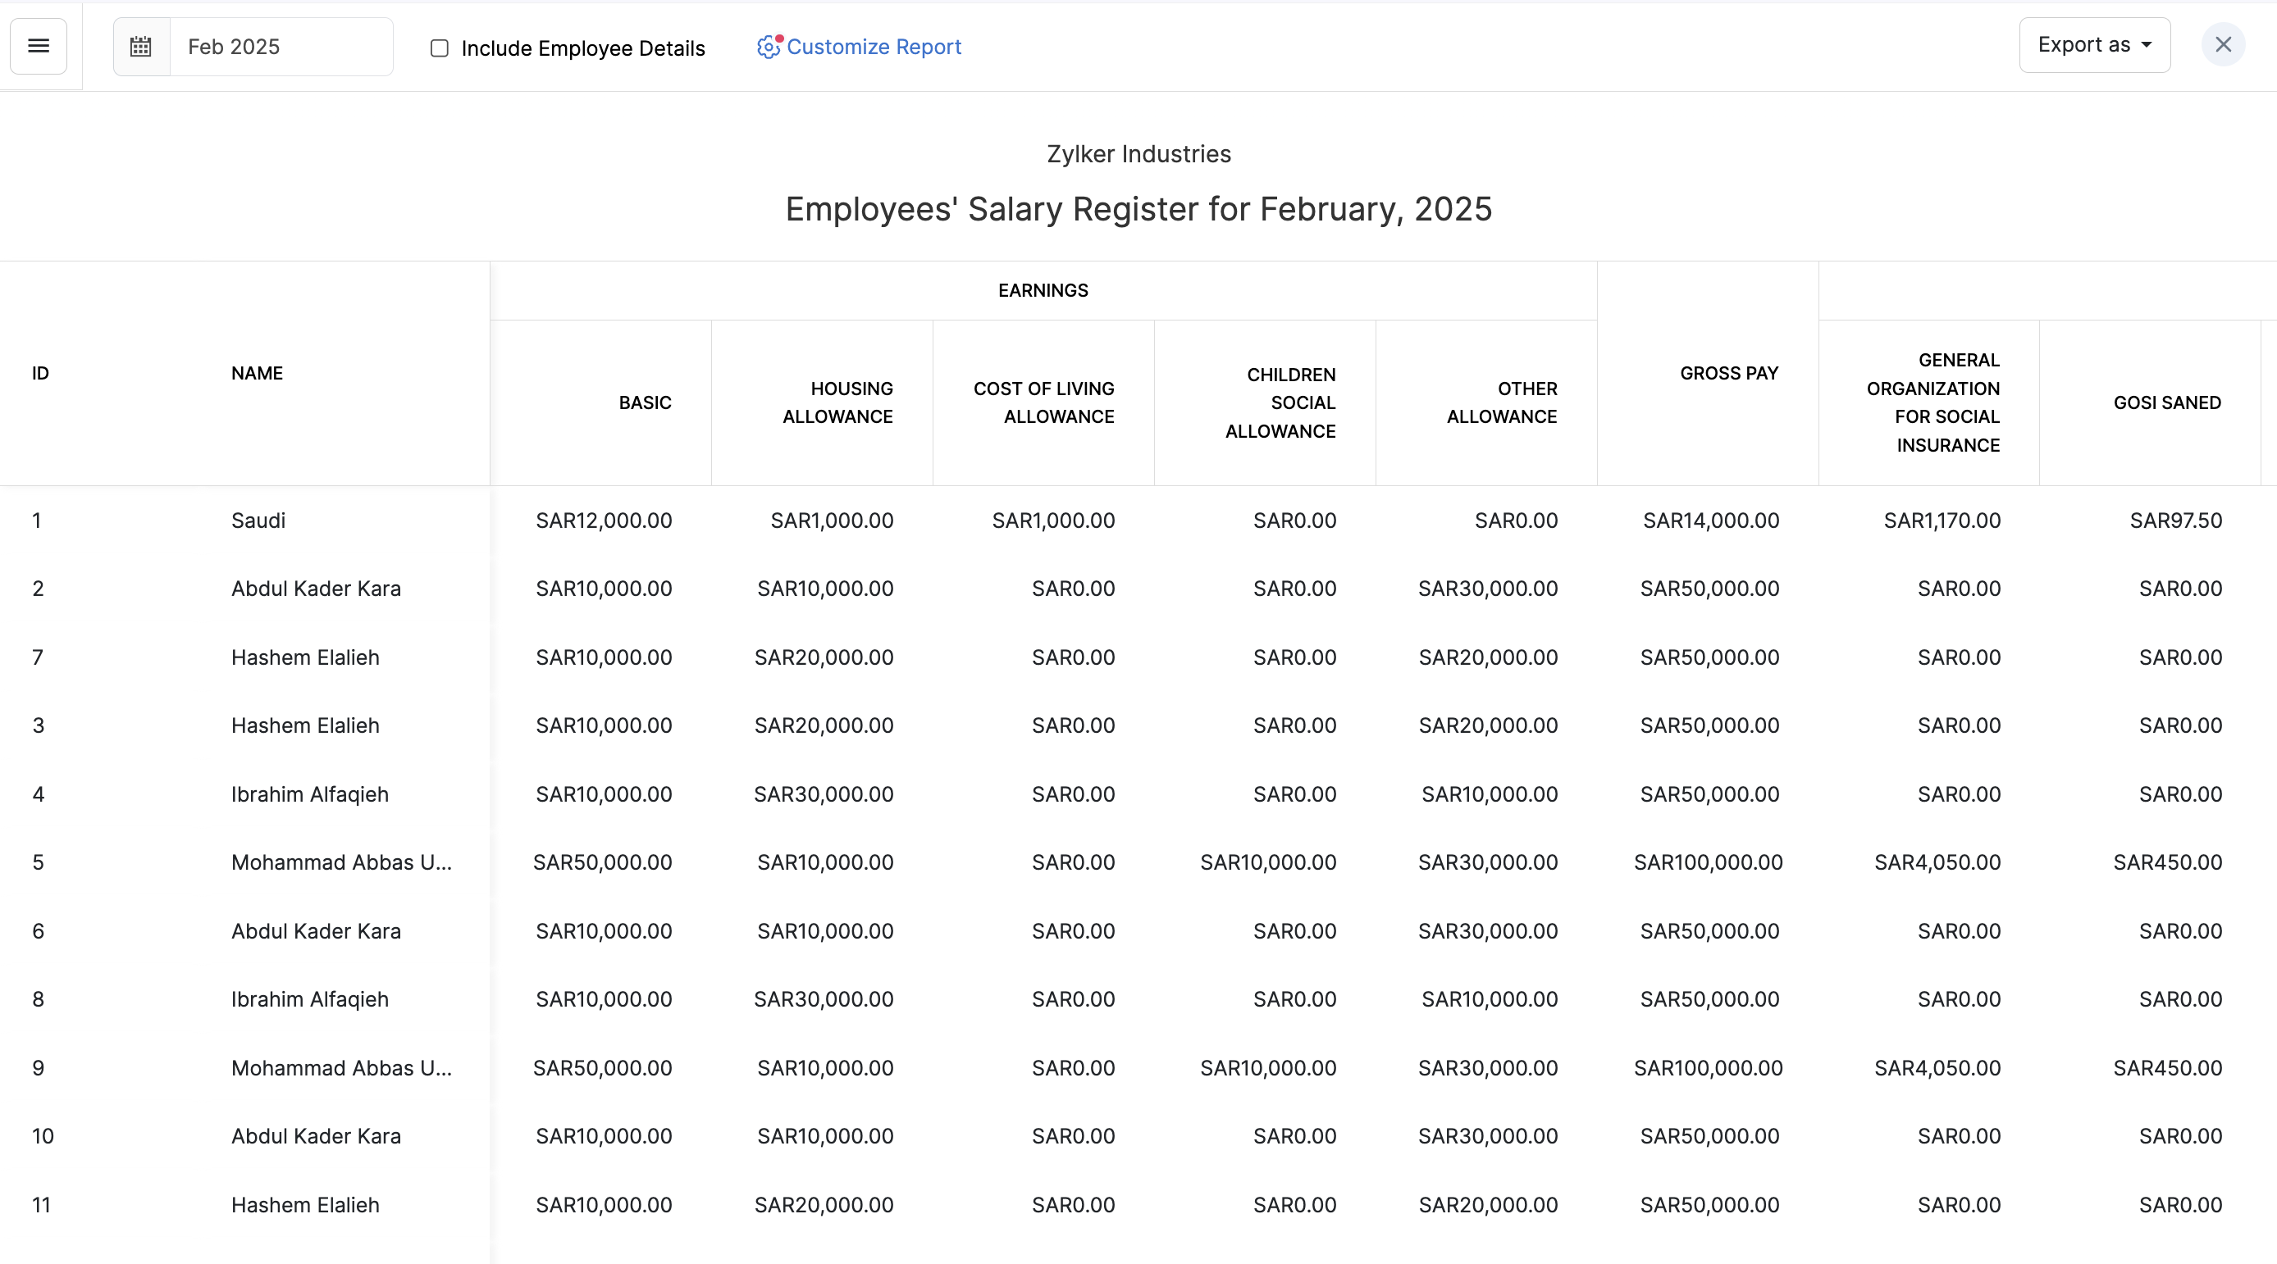2277x1264 pixels.
Task: Open the hamburger menu icon
Action: tap(38, 46)
